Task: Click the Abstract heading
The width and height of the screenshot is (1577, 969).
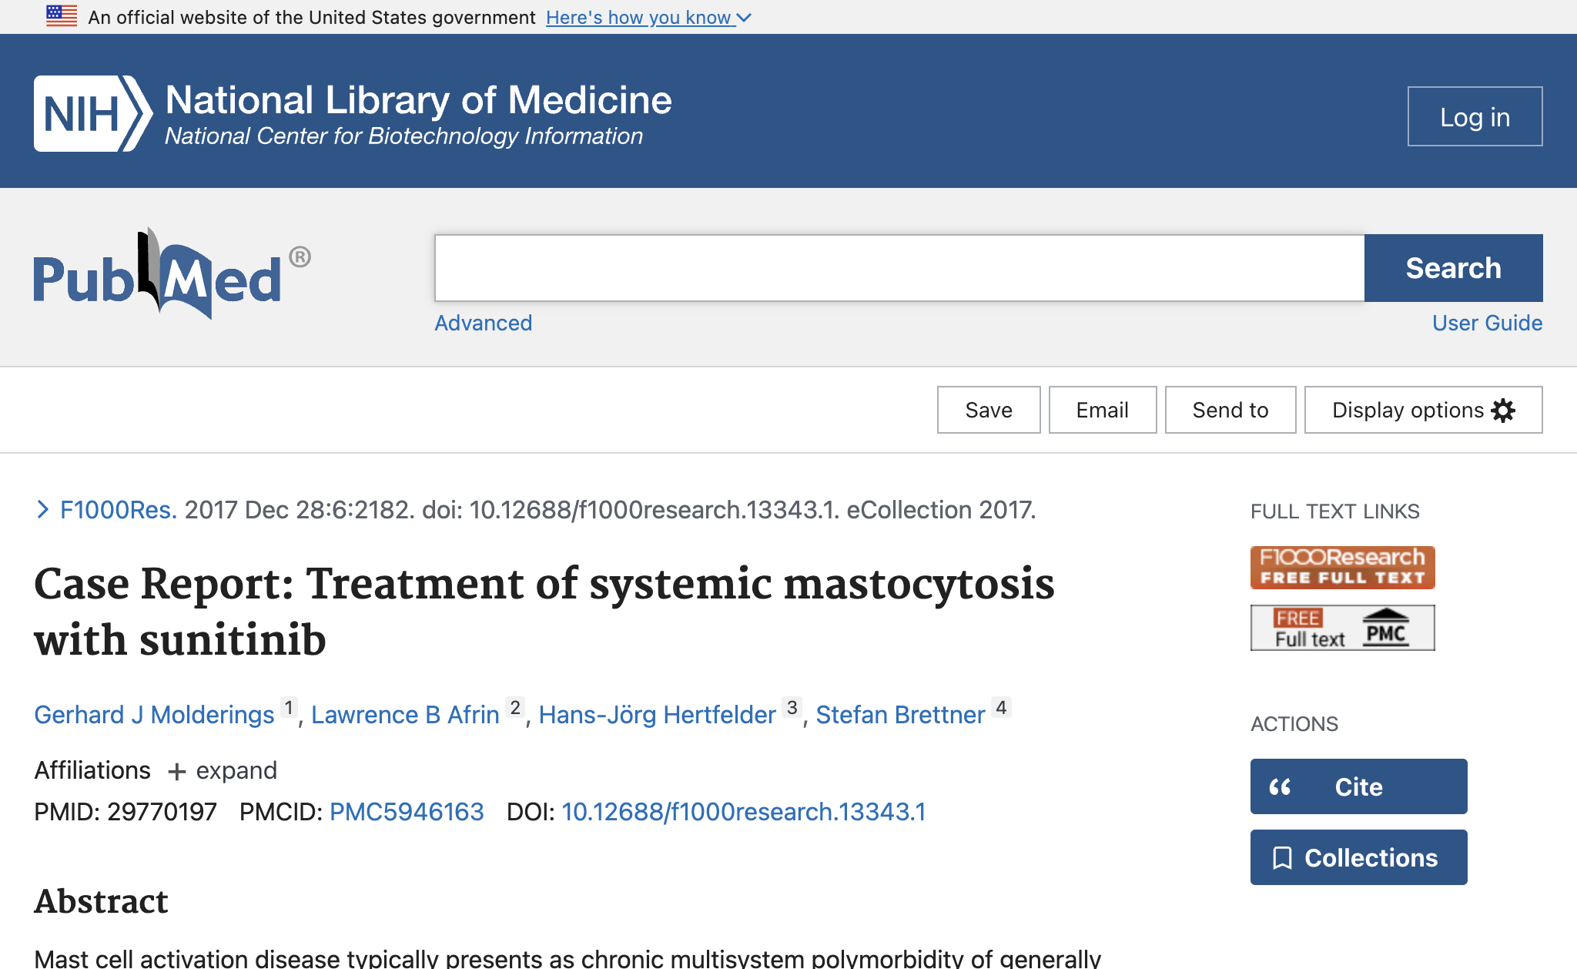Action: pyautogui.click(x=101, y=901)
